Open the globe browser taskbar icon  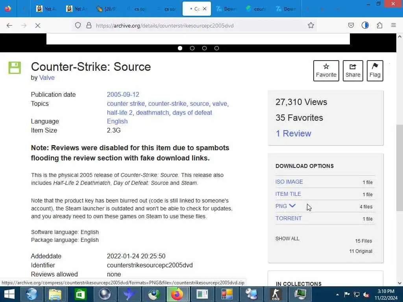(31, 294)
